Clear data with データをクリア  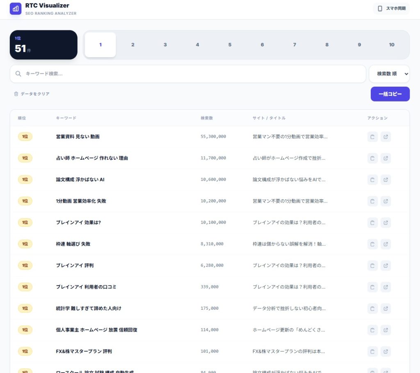32,94
